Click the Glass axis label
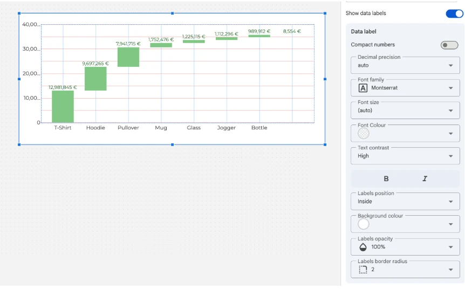This screenshot has width=465, height=289. [x=194, y=128]
